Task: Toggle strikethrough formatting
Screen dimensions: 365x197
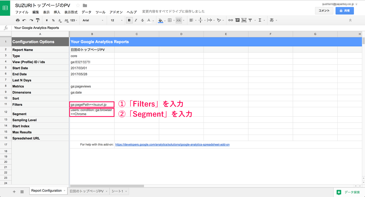Action: [x=142, y=20]
